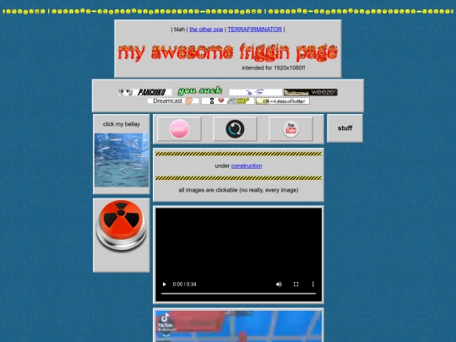Screen dimensions: 456x342
Task: Mute the video with the speaker icon
Action: tap(279, 284)
